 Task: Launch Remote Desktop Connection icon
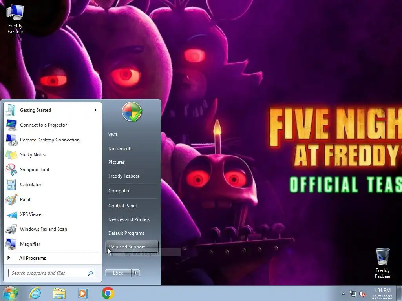click(11, 140)
